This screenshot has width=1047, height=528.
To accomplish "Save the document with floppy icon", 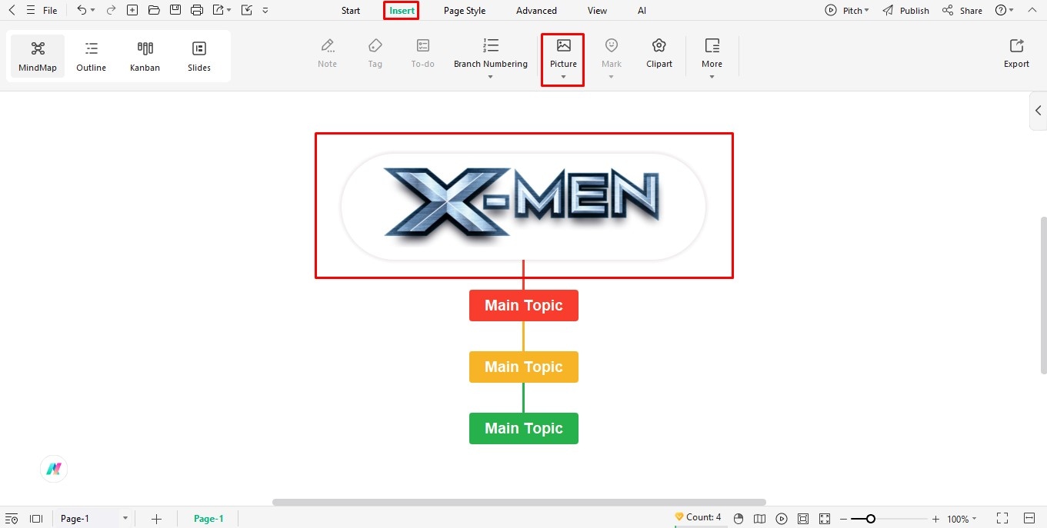I will pos(175,11).
